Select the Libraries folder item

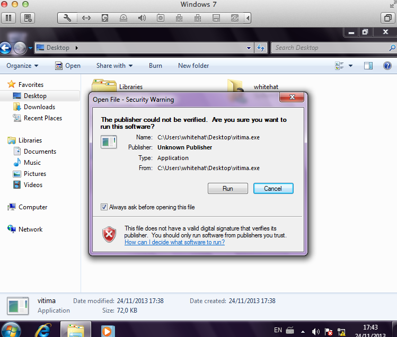(x=117, y=86)
